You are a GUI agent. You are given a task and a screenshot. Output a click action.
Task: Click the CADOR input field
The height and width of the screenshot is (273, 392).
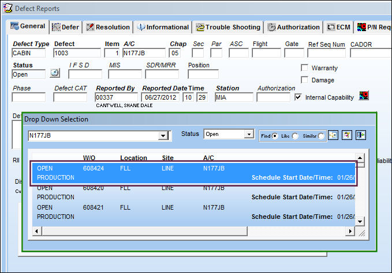pos(371,53)
